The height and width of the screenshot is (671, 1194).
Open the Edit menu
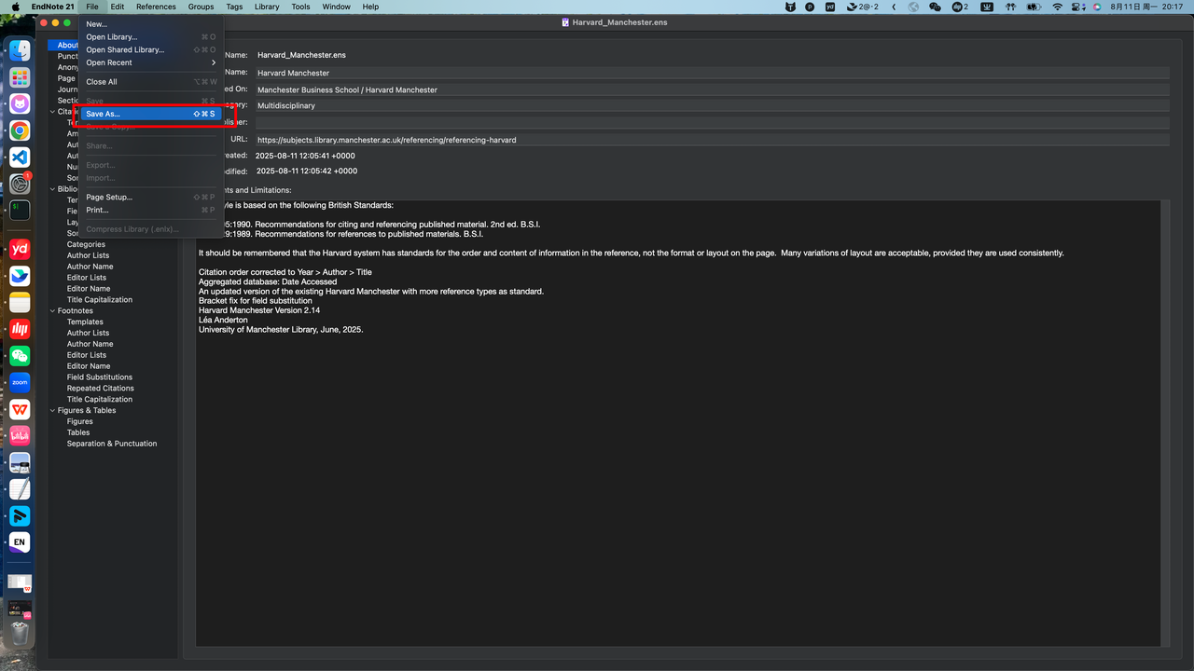pyautogui.click(x=118, y=7)
